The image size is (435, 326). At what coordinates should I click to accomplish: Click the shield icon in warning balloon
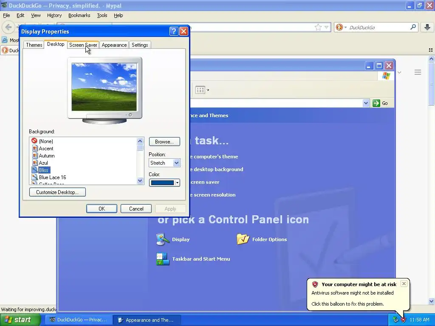pos(315,284)
